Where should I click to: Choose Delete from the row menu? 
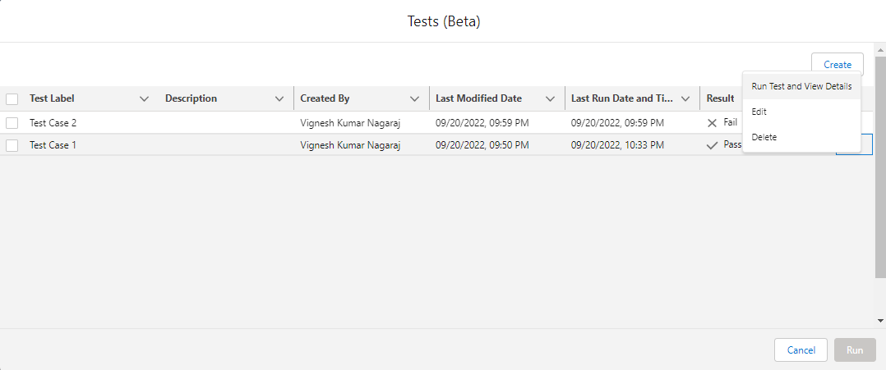pyautogui.click(x=764, y=137)
